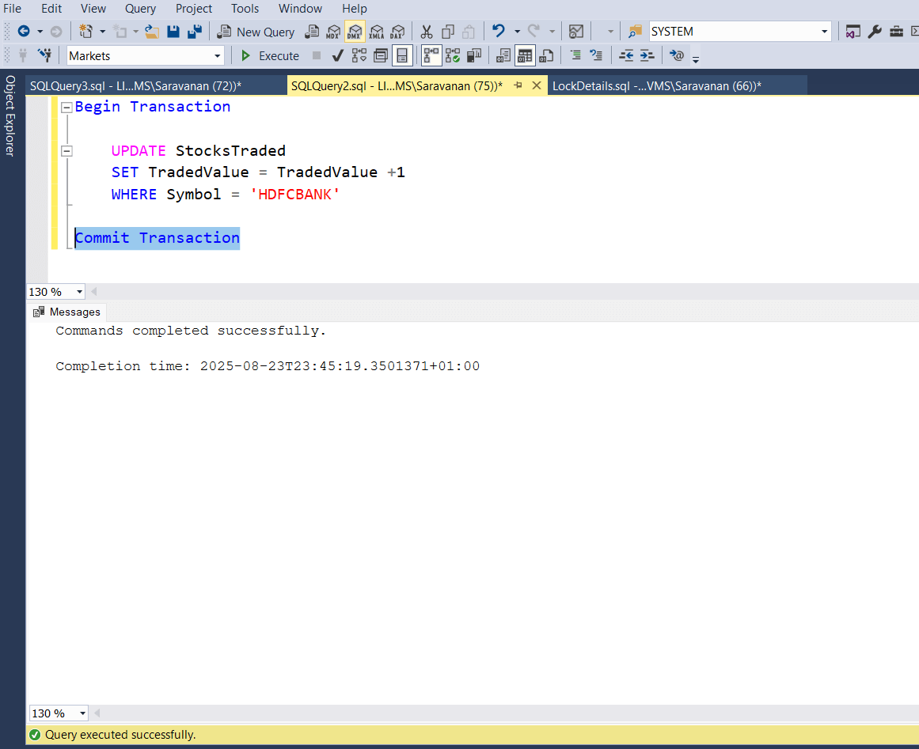Close the SQLQuery2.sql tab
The width and height of the screenshot is (919, 749).
[x=536, y=85]
